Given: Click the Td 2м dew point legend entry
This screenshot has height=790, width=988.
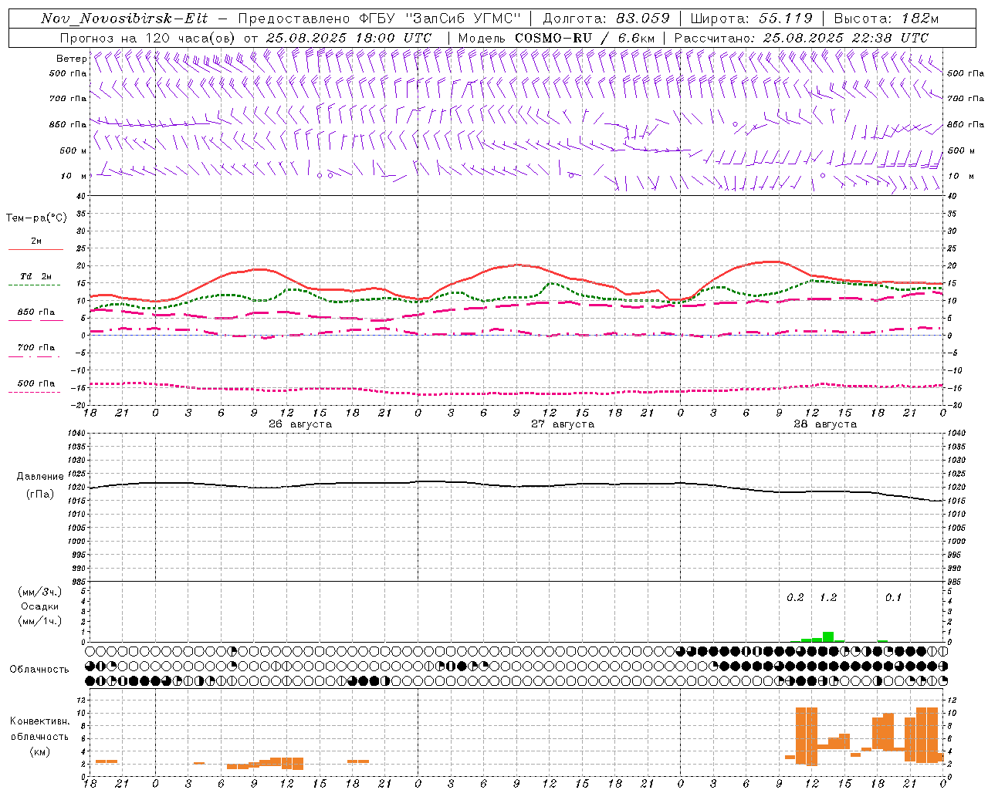Looking at the screenshot, I should click(36, 276).
